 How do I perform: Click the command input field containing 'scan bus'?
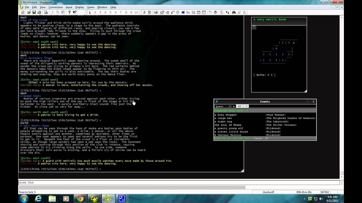179,182
